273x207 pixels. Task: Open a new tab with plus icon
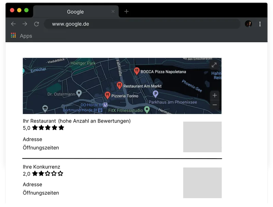[x=127, y=12]
